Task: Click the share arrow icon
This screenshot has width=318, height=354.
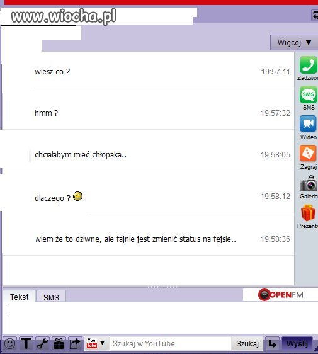Action: (75, 344)
